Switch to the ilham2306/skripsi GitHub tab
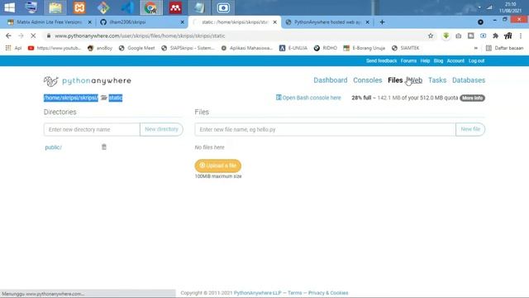529x298 pixels. [x=127, y=22]
